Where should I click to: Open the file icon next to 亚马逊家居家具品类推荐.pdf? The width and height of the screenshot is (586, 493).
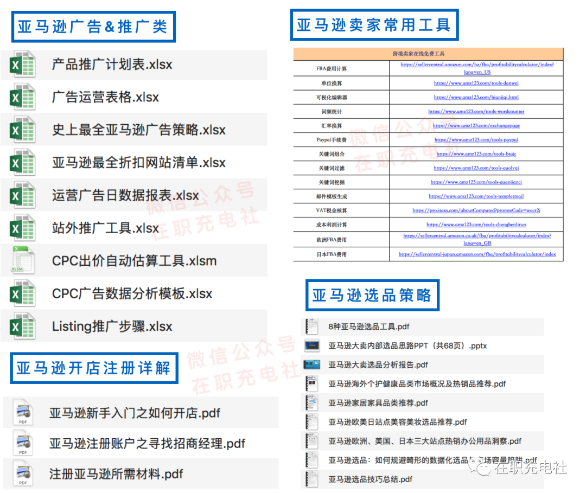point(311,402)
